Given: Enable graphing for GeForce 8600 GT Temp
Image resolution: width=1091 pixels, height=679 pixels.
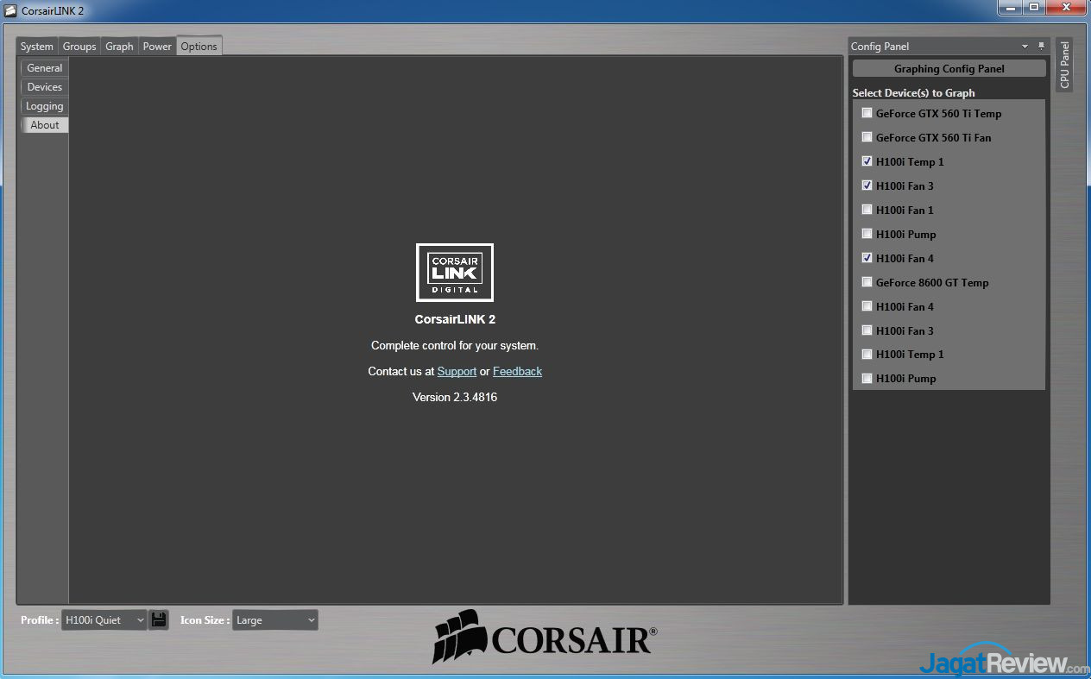Looking at the screenshot, I should click(x=867, y=282).
